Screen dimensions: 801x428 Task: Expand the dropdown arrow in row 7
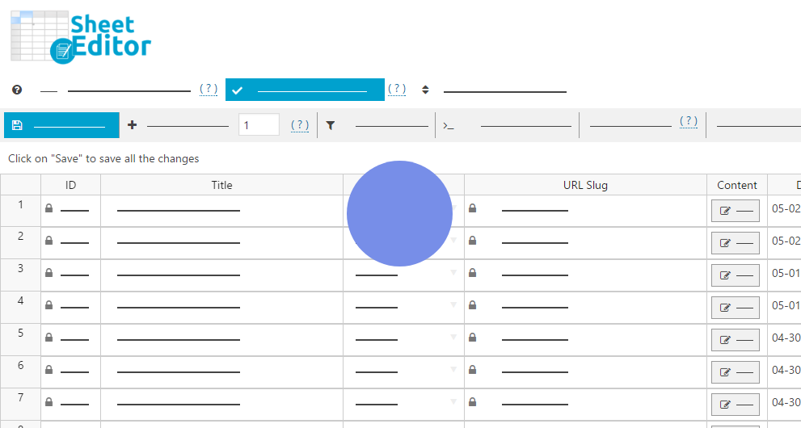(453, 401)
